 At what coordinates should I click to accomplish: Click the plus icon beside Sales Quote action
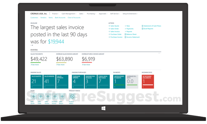click(x=109, y=26)
